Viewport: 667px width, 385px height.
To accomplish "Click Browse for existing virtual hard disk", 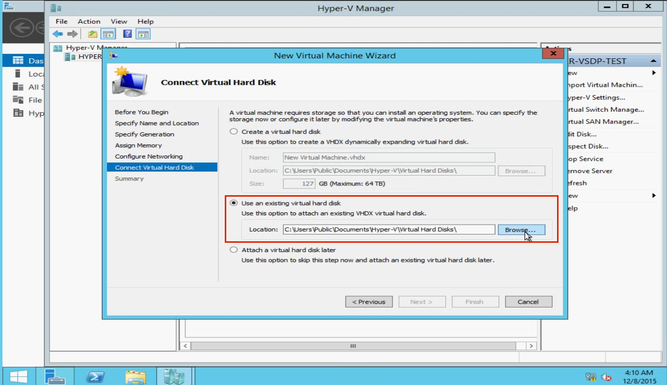I will pyautogui.click(x=521, y=230).
